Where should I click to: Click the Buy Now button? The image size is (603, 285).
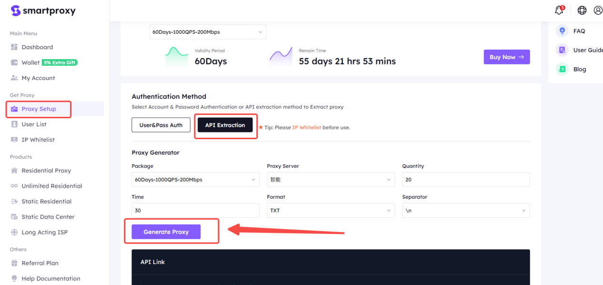pyautogui.click(x=507, y=57)
